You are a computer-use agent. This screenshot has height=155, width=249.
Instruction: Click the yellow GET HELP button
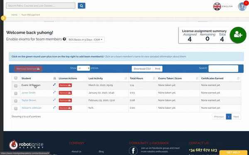(233, 153)
